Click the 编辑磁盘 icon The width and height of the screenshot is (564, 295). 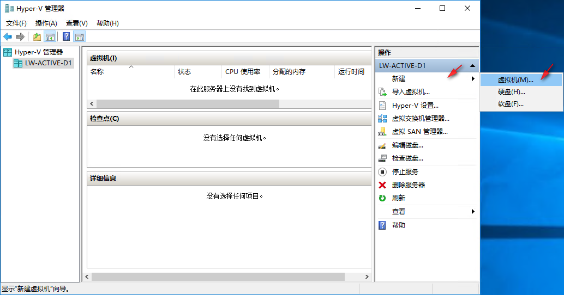pyautogui.click(x=382, y=145)
